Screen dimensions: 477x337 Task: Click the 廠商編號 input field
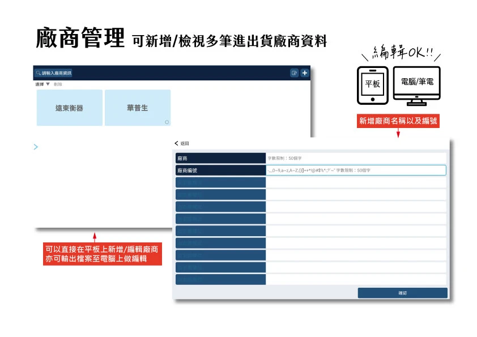(356, 170)
